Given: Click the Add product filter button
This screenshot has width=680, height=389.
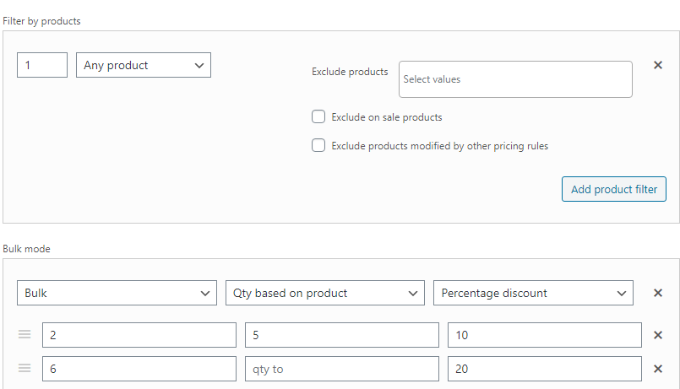Looking at the screenshot, I should point(614,189).
